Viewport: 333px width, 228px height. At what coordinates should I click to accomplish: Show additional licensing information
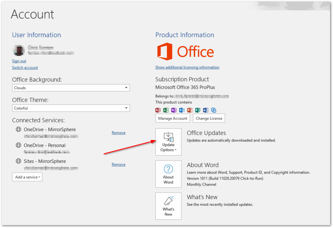(187, 67)
